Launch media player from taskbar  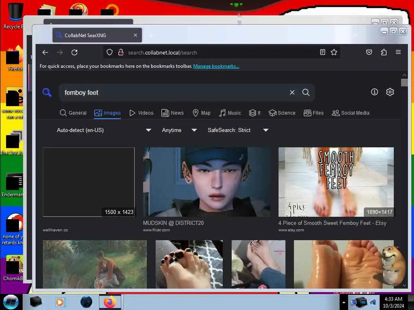60,302
